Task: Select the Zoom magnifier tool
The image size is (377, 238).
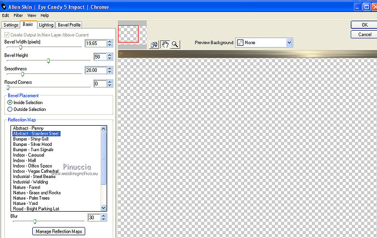Action: point(175,44)
